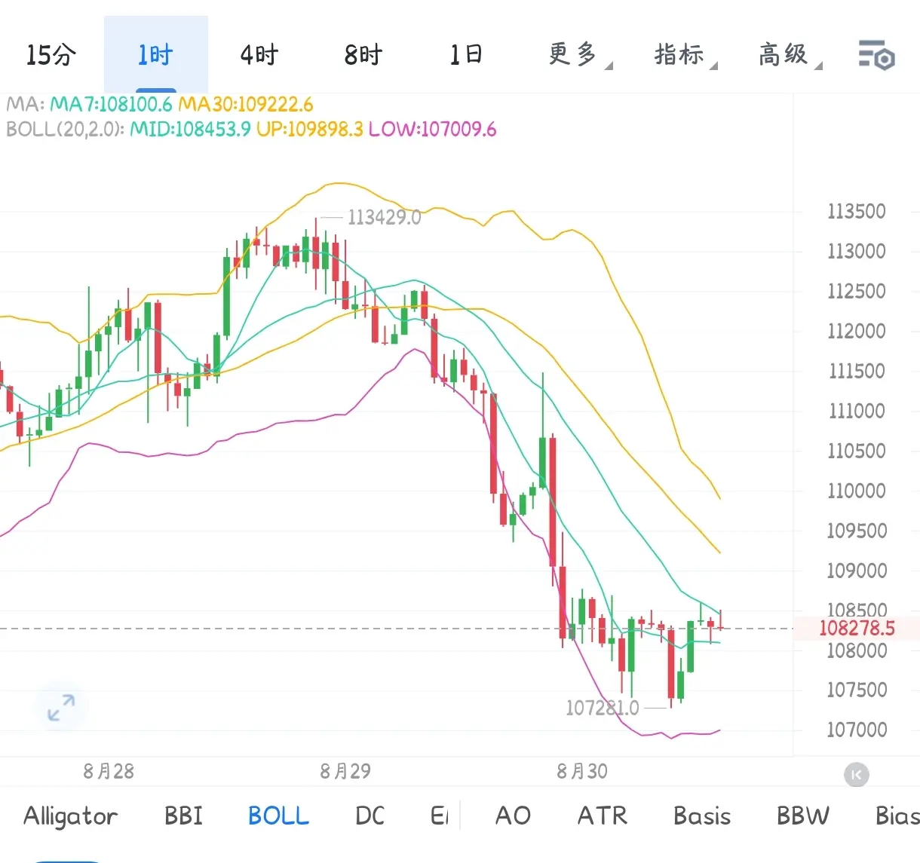Enable the Bias sub-indicator
Viewport: 920px width, 863px height.
coord(897,816)
